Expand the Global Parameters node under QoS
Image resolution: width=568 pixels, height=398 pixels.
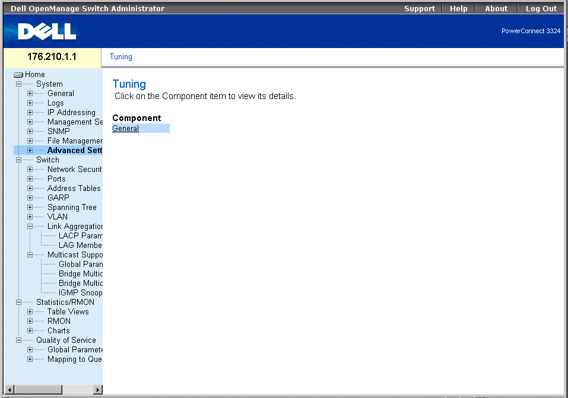(30, 350)
